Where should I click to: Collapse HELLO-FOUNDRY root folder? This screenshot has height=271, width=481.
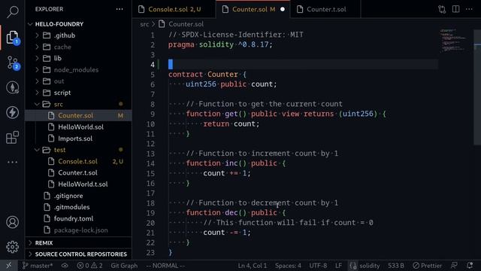point(78,24)
